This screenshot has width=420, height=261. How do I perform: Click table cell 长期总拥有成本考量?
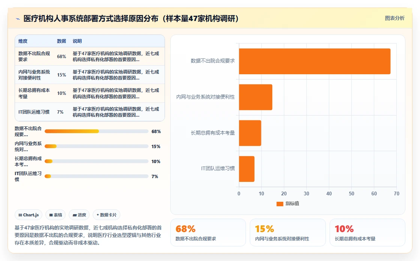(x=34, y=93)
